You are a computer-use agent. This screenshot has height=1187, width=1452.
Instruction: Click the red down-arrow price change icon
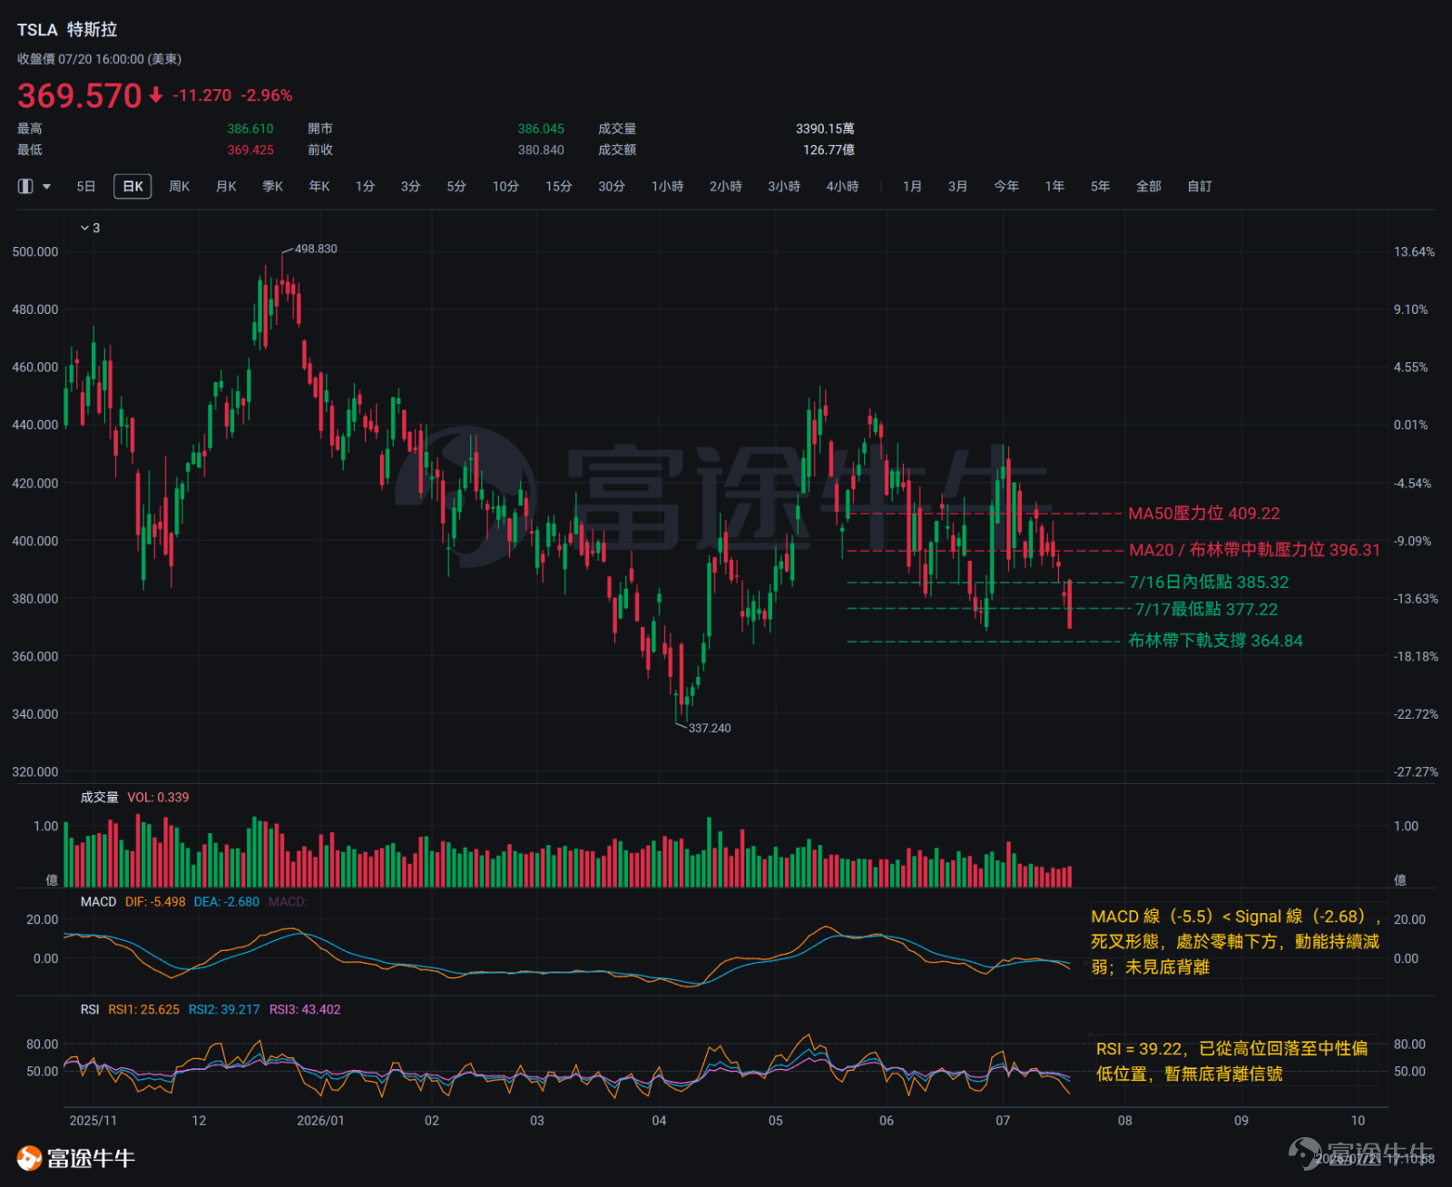click(156, 95)
